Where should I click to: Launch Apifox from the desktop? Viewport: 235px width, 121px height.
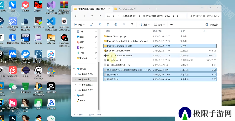pos(25,7)
